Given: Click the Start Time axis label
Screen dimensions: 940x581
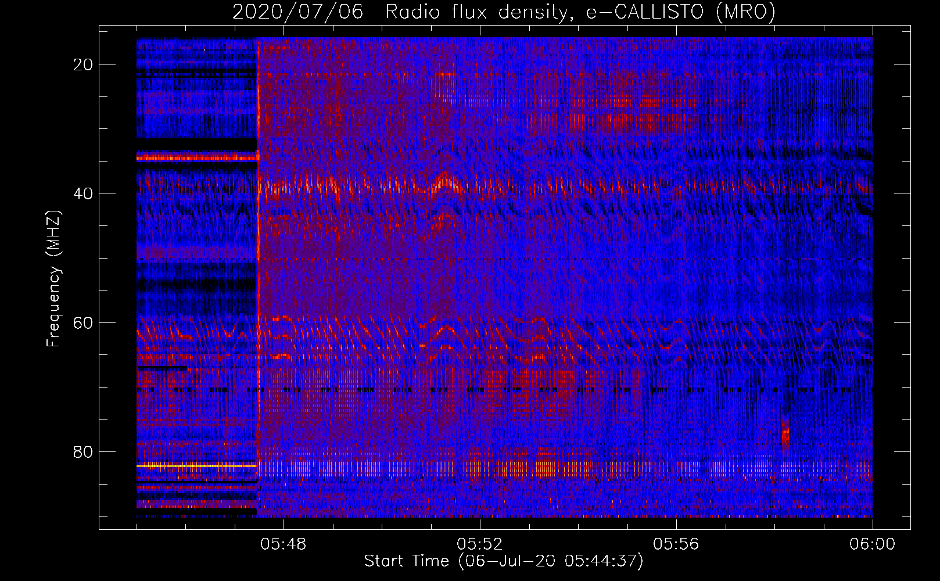Looking at the screenshot, I should (x=504, y=561).
